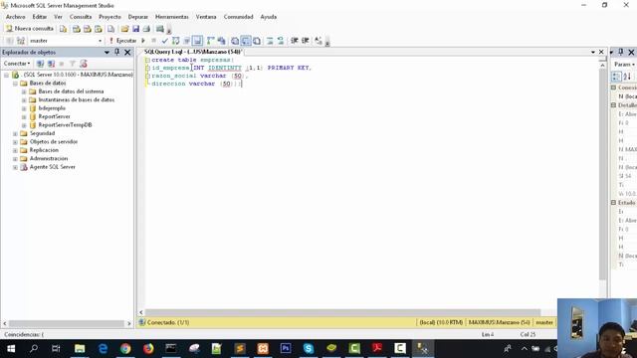Viewport: 637px width, 358px height.
Task: Expand Instantáneas de bases de datos
Action: tap(24, 100)
